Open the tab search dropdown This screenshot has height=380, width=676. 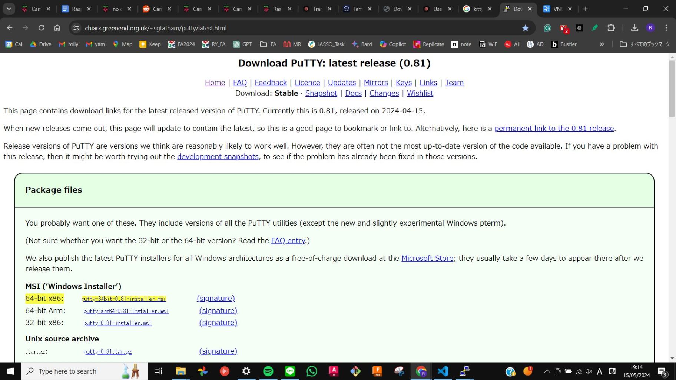pos(9,9)
